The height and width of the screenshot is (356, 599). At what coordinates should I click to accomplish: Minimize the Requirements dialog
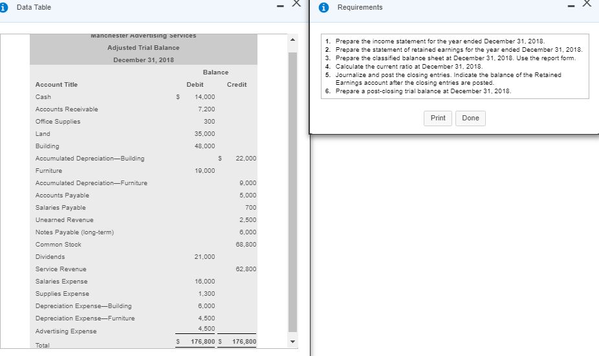coord(571,6)
